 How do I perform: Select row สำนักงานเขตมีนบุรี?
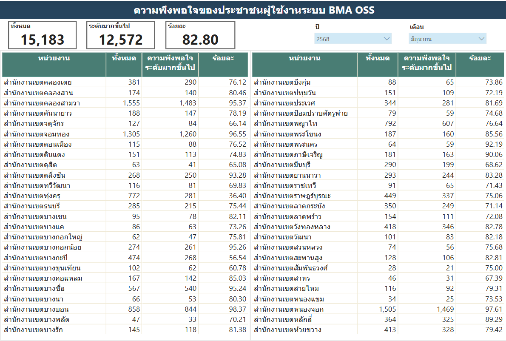pos(378,165)
